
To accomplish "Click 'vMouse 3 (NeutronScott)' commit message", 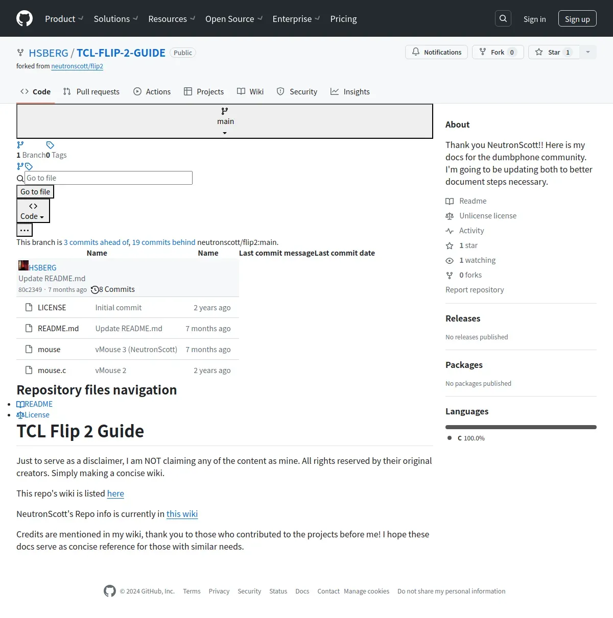I will [x=136, y=350].
